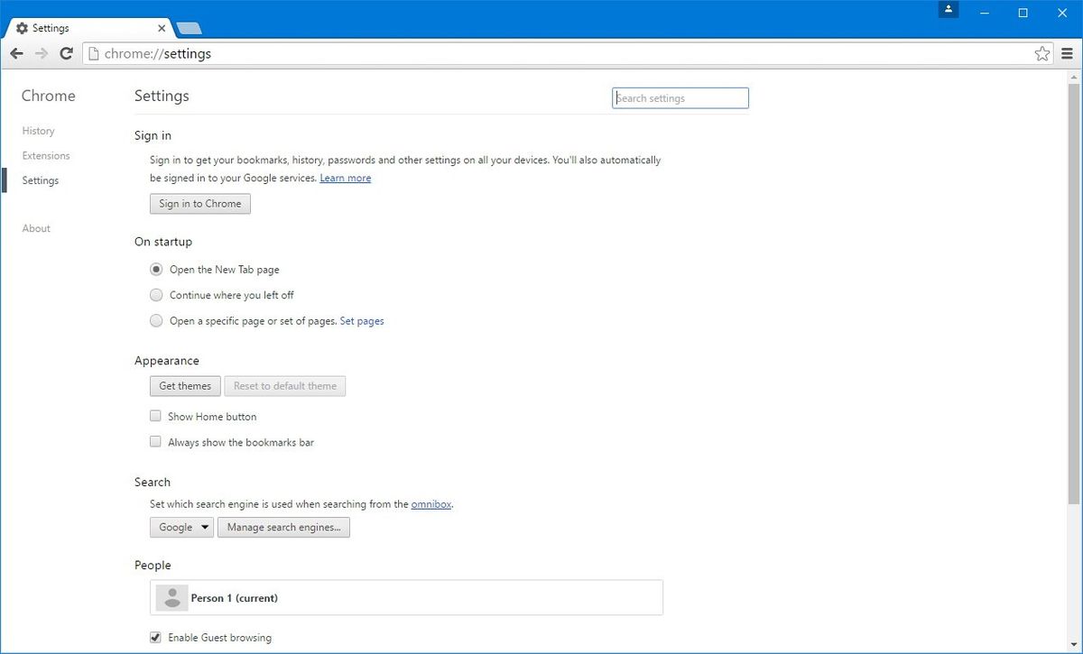Select Continue where you left off
The height and width of the screenshot is (654, 1083).
pyautogui.click(x=157, y=295)
